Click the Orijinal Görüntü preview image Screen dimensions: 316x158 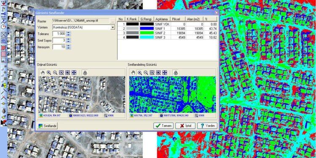coord(82,94)
